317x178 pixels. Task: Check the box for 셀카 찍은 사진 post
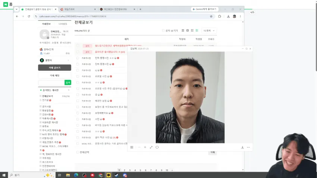pos(78,137)
